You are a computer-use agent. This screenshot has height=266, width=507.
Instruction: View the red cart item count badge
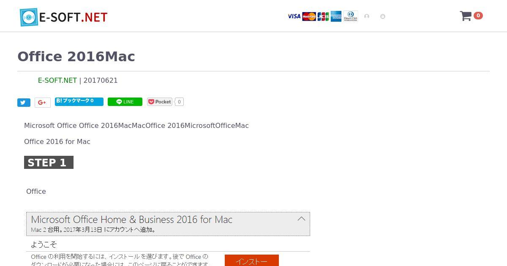[478, 16]
